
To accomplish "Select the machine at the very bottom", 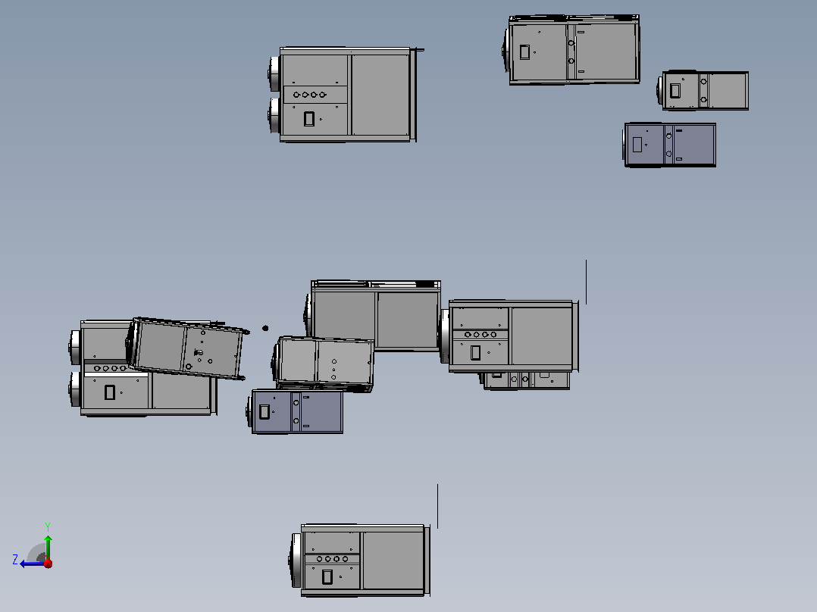I will (360, 560).
